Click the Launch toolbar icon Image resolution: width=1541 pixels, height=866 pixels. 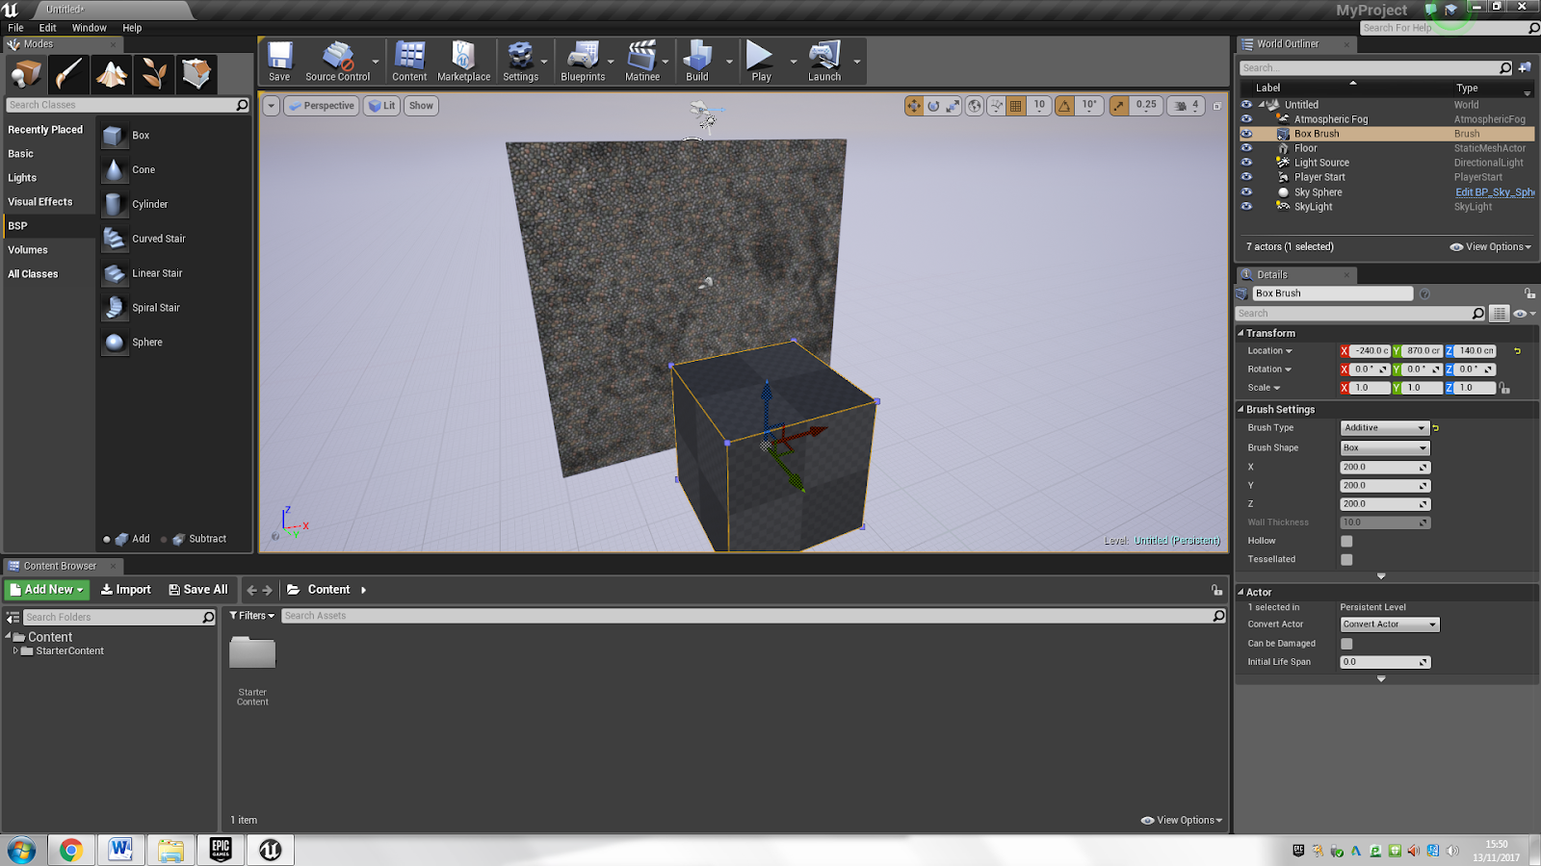pyautogui.click(x=824, y=62)
